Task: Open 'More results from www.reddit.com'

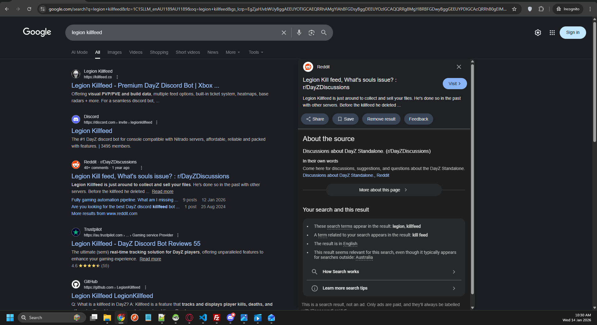Action: tap(104, 213)
